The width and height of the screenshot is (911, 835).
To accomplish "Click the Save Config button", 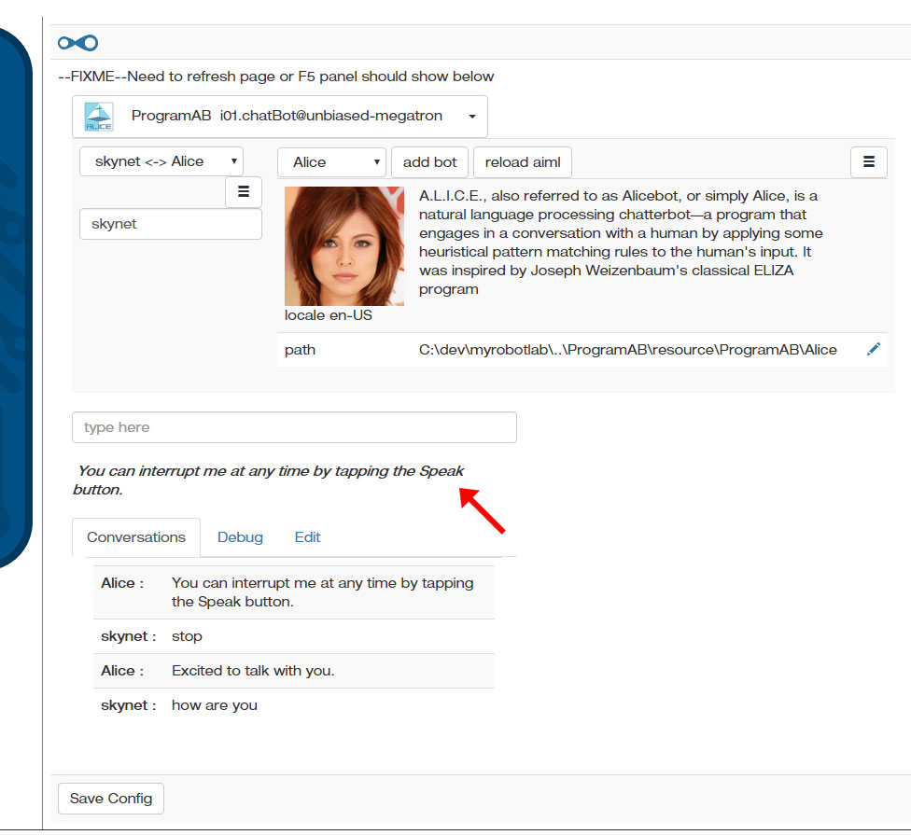I will pos(110,799).
